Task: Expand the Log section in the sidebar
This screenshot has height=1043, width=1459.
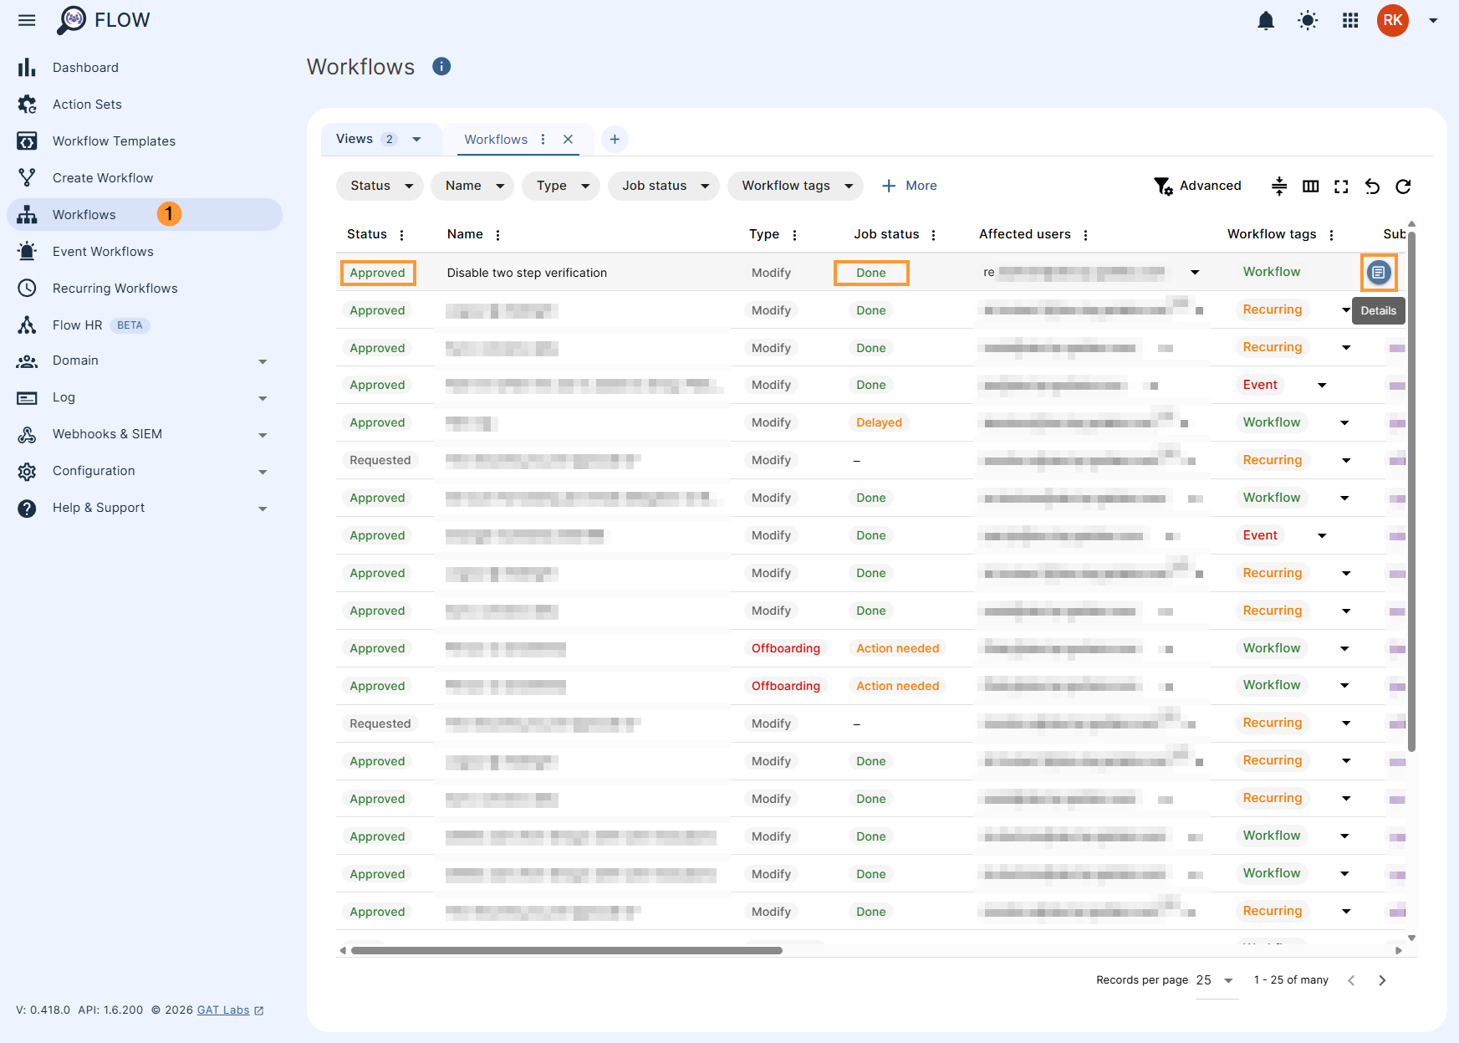Action: point(64,397)
